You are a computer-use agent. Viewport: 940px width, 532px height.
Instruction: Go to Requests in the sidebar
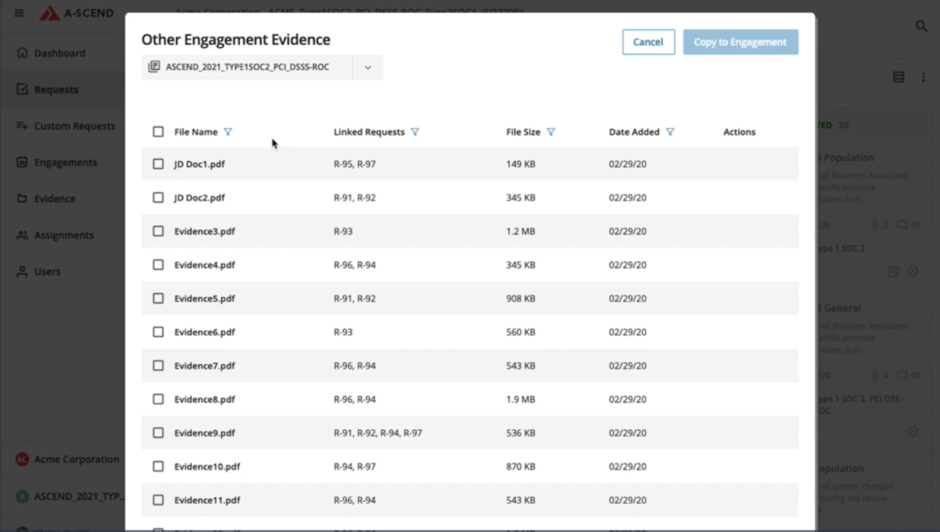pos(56,89)
